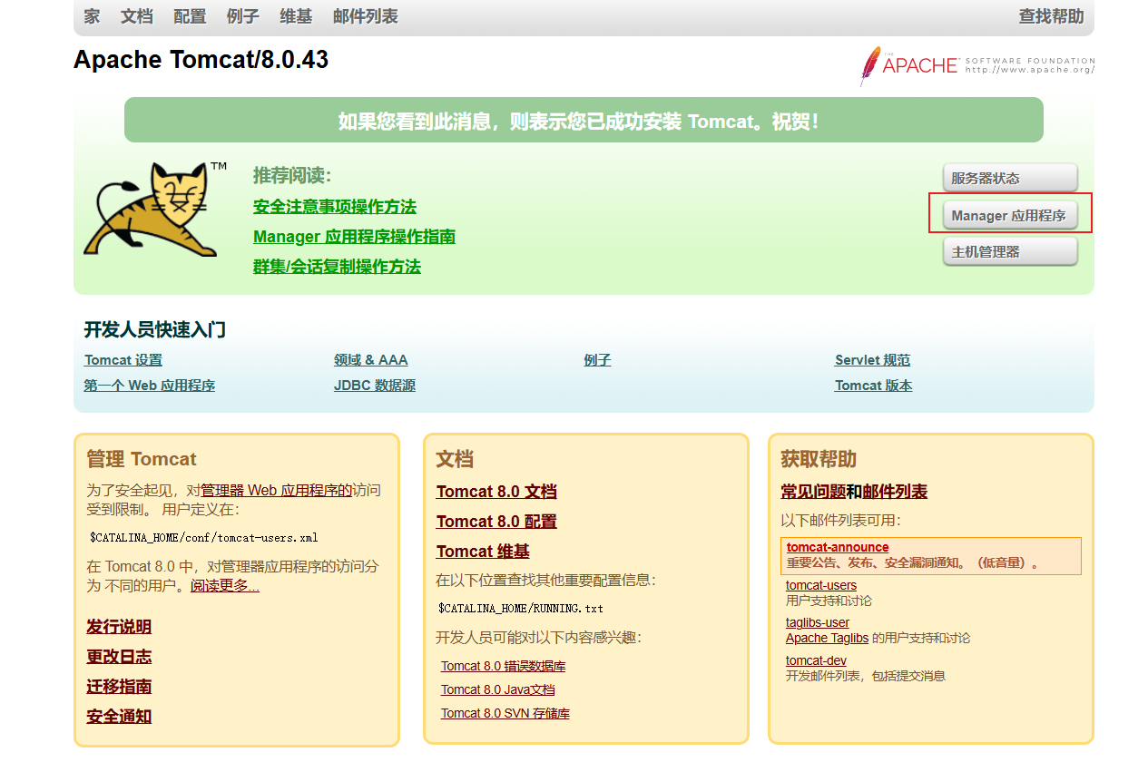
Task: Open Tomcat 8.0 SVN 存储库 link
Action: point(505,713)
